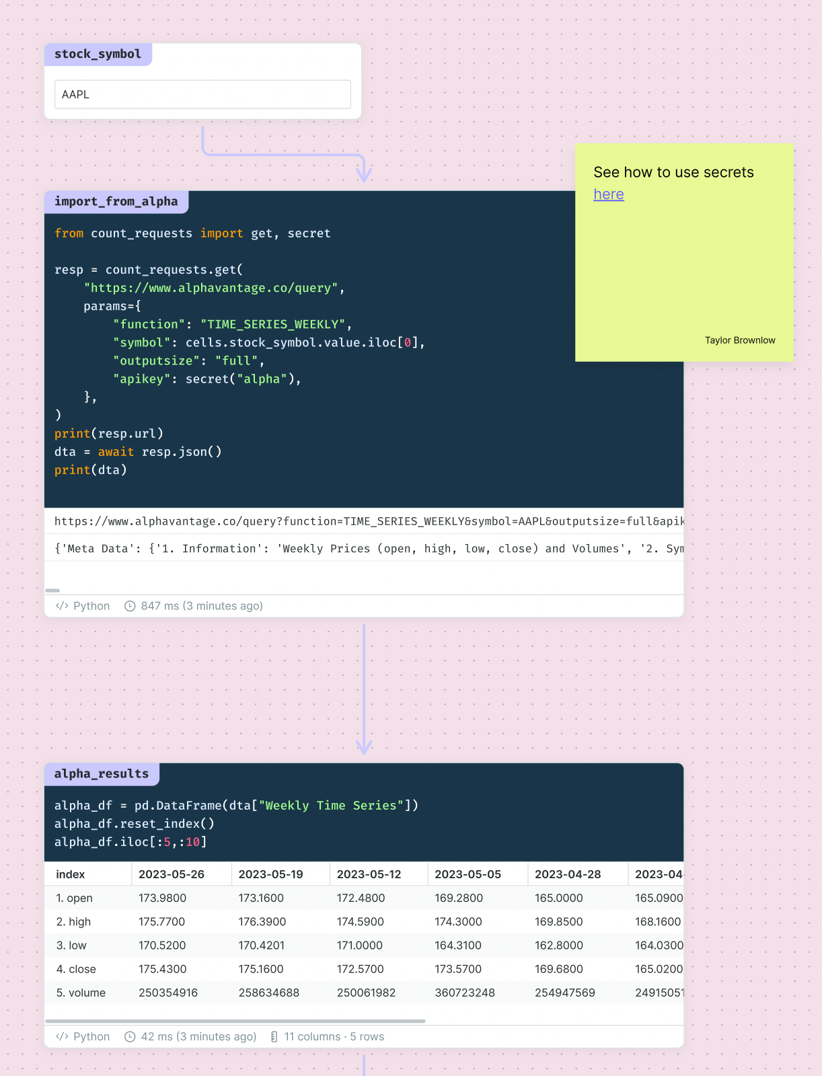Click the secret("alpha") apikey line
822x1076 pixels.
[207, 379]
